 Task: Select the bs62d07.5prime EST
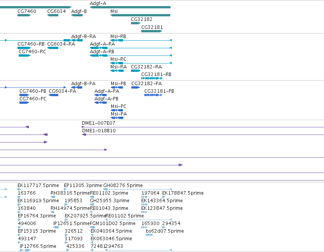pyautogui.click(x=149, y=235)
